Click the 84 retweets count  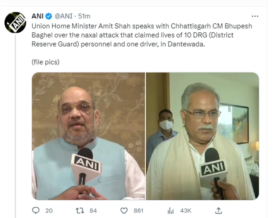93,211
